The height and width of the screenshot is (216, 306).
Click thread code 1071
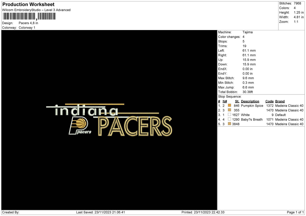pos(270,119)
